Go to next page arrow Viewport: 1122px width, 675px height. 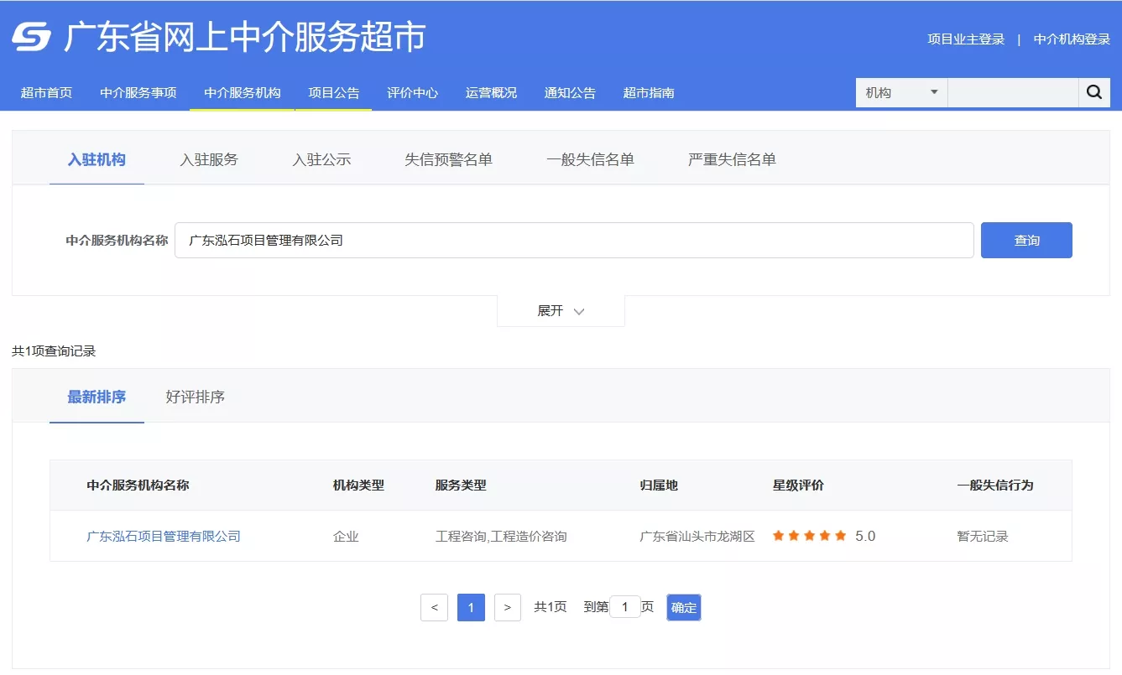pos(508,608)
